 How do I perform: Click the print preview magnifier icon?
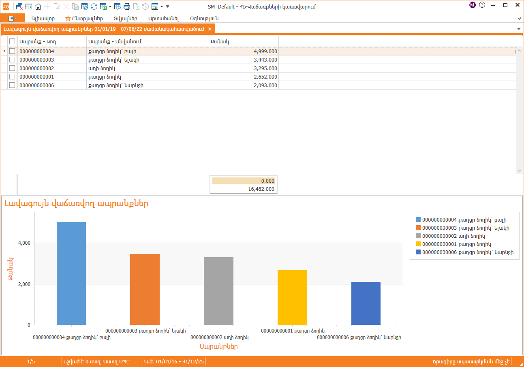(118, 6)
